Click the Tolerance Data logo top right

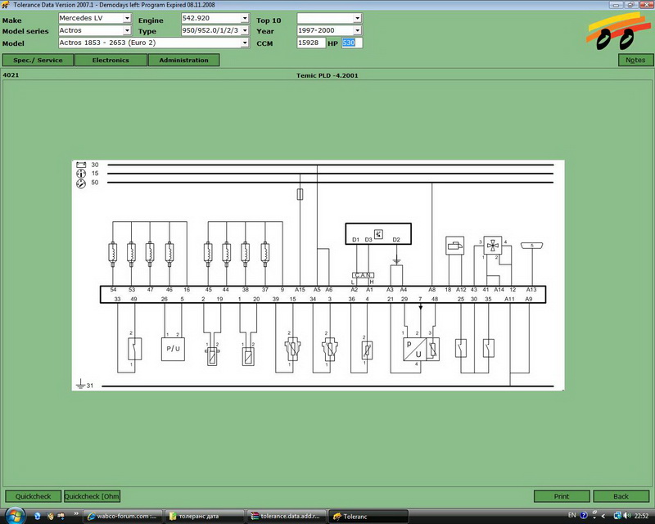pos(618,31)
